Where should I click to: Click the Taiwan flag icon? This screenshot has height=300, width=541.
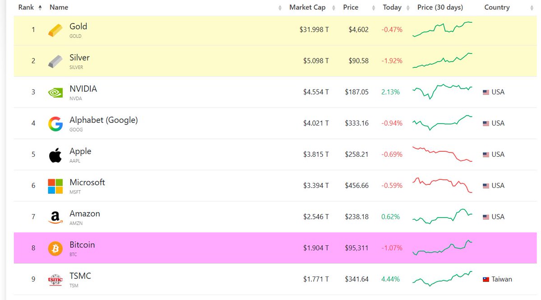[486, 280]
